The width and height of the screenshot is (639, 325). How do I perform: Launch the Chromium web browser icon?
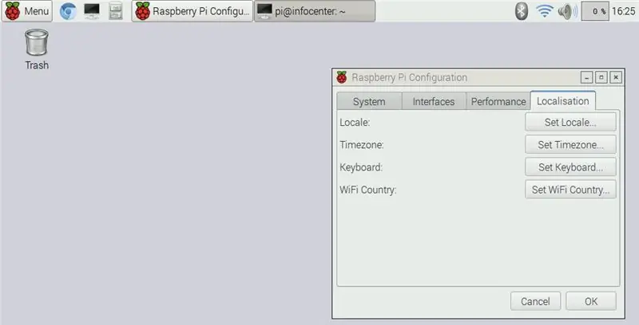pyautogui.click(x=68, y=11)
